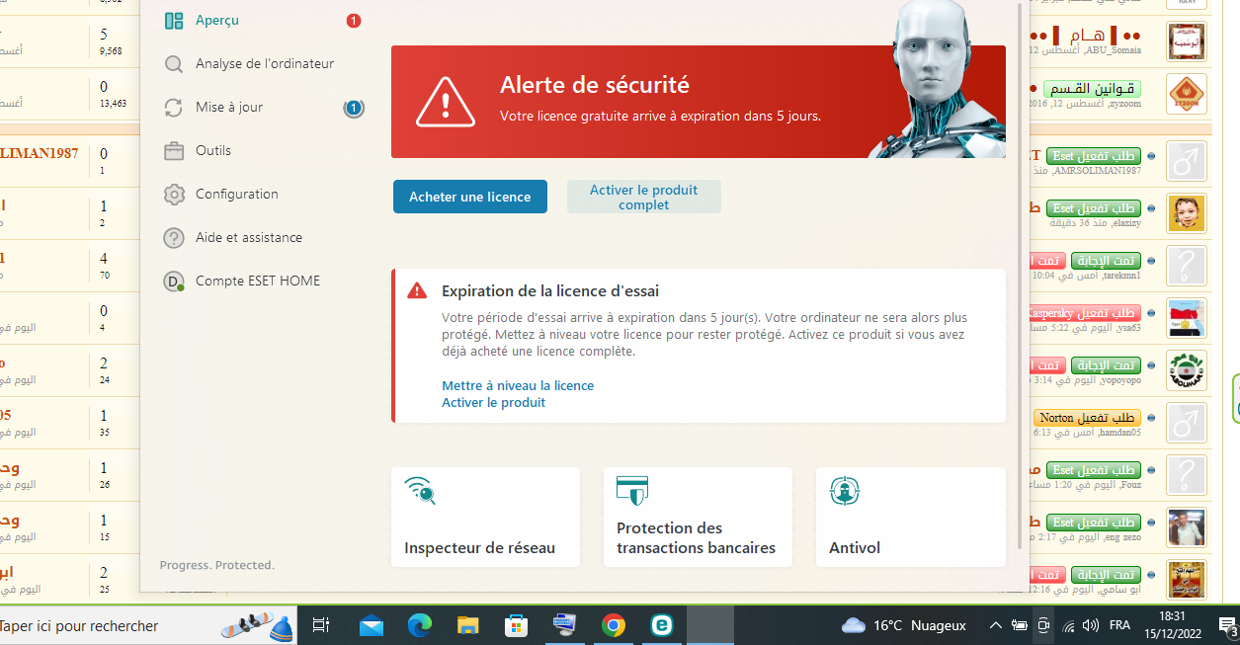This screenshot has width=1240, height=645.
Task: Click Activer le produit complet button
Action: point(644,197)
